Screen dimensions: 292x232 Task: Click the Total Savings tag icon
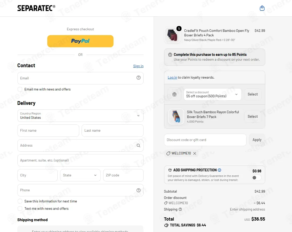click(166, 225)
